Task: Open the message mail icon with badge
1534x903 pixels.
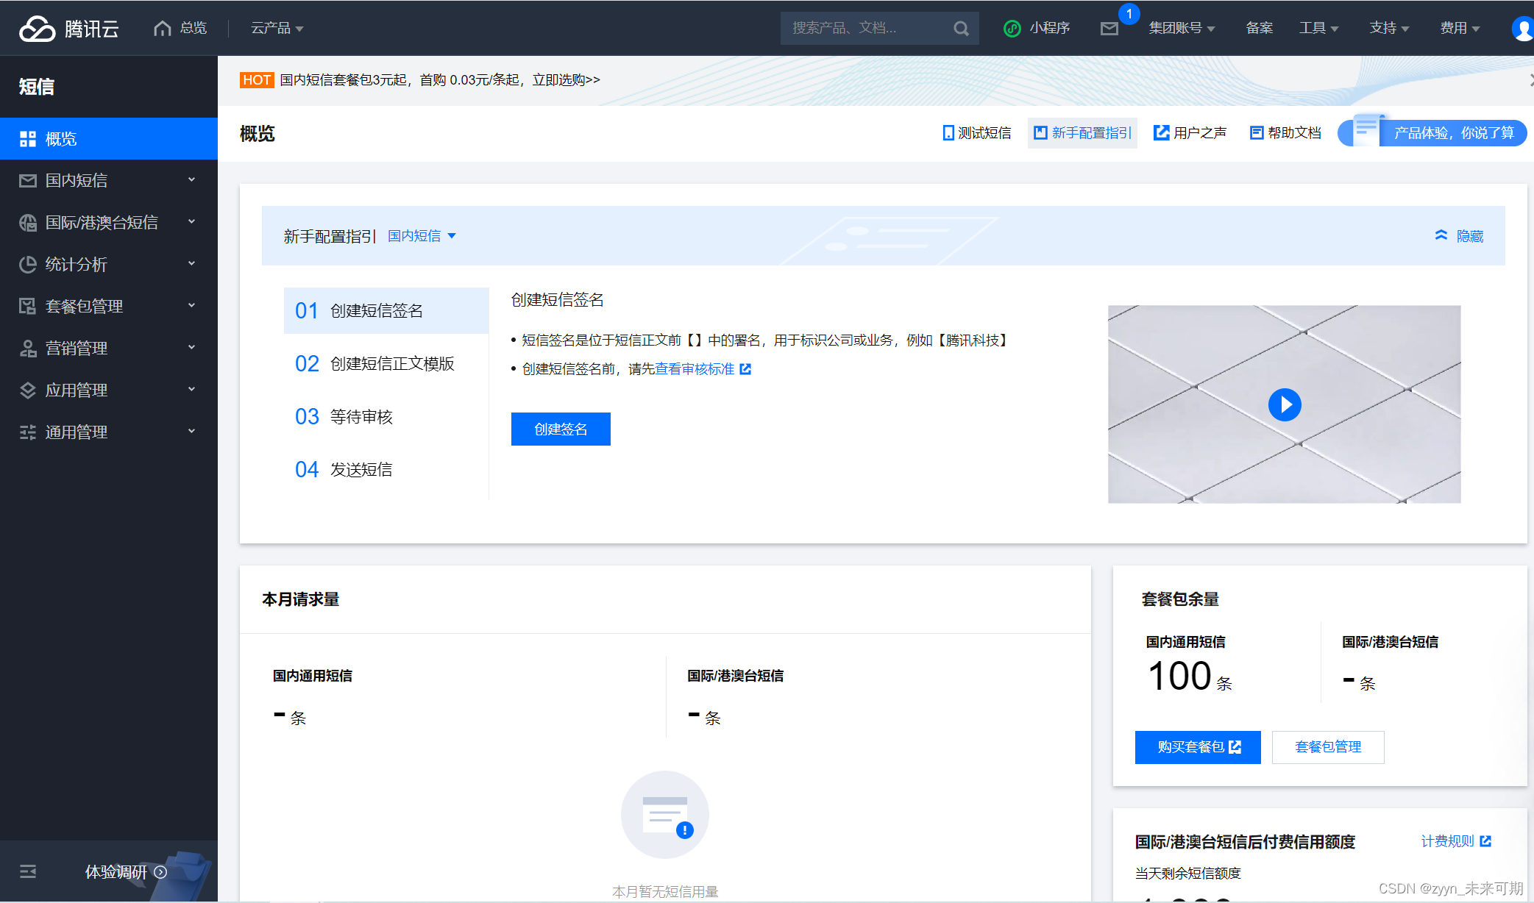Action: pyautogui.click(x=1109, y=28)
